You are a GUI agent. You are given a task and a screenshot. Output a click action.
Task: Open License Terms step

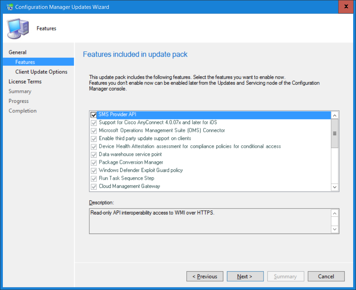pyautogui.click(x=25, y=82)
